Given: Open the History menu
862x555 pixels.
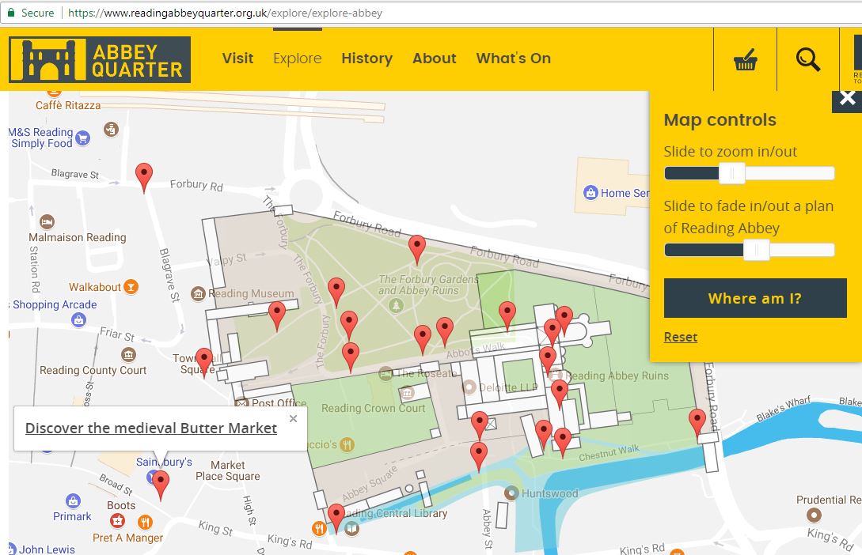Looking at the screenshot, I should [x=366, y=59].
